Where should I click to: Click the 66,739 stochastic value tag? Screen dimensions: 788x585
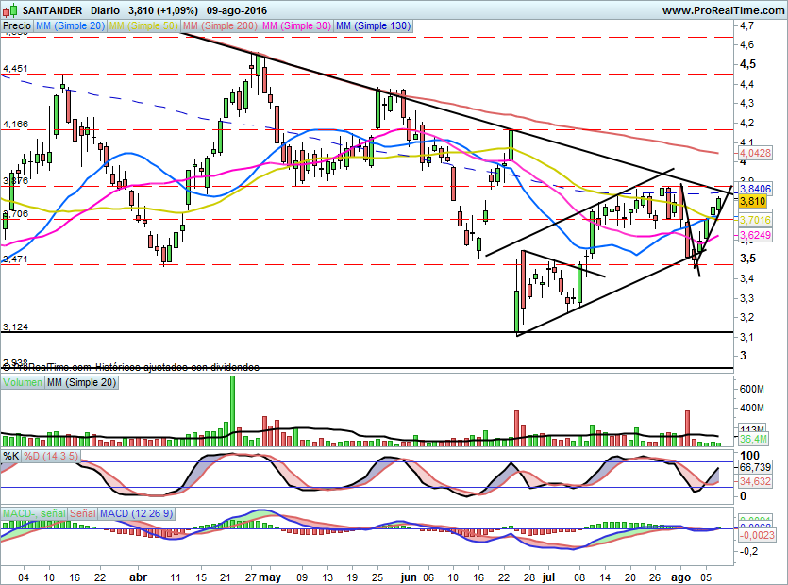[x=755, y=467]
